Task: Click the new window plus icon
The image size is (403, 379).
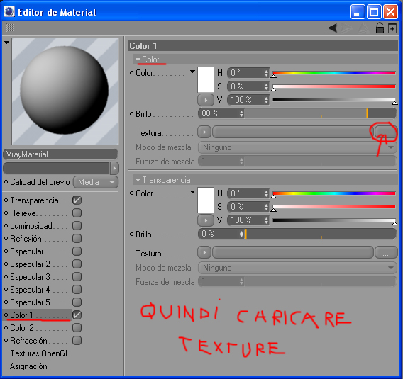Action: pyautogui.click(x=392, y=28)
